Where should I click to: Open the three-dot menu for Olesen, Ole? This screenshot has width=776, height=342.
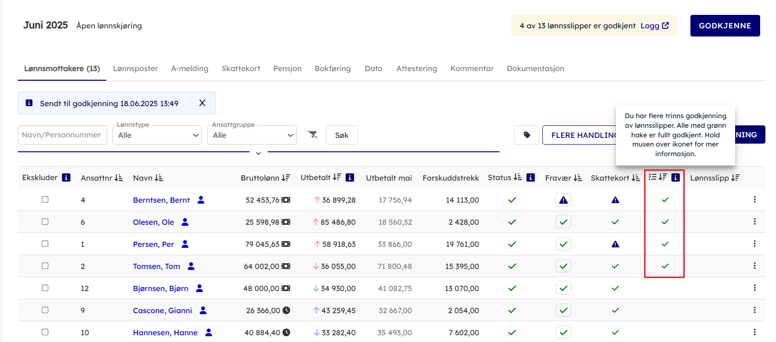754,222
